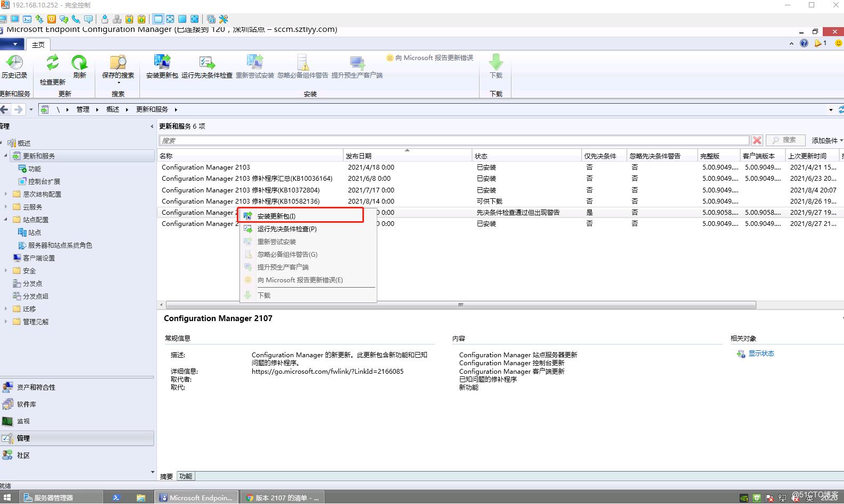Click the Check for Updates ribbon icon
844x504 pixels.
[52, 70]
